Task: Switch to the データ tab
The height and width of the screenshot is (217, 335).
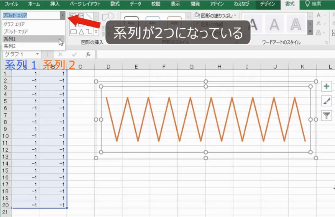Action: [x=135, y=4]
